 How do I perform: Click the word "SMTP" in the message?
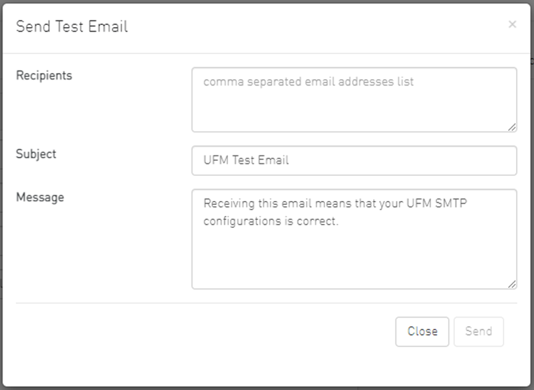450,204
